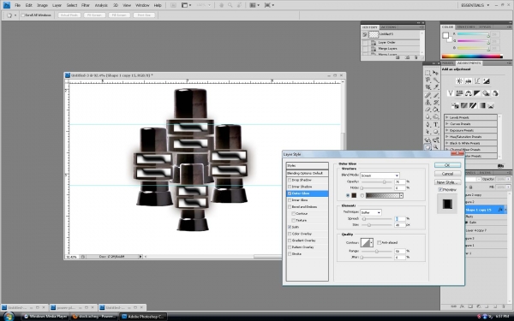Select the Eyedropper tool
The height and width of the screenshot is (321, 514).
pyautogui.click(x=436, y=87)
